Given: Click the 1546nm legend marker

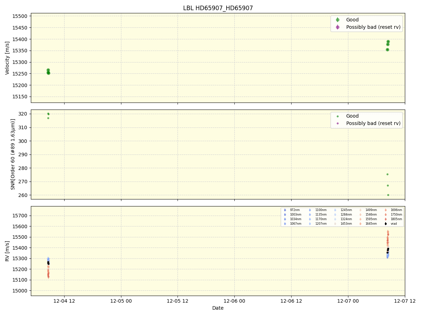Looking at the screenshot, I should (x=360, y=215).
